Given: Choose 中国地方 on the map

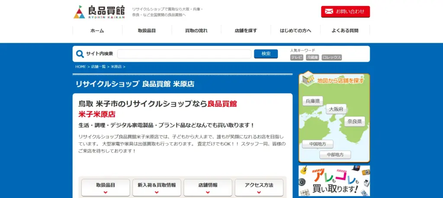Looking at the screenshot, I should [318, 144].
